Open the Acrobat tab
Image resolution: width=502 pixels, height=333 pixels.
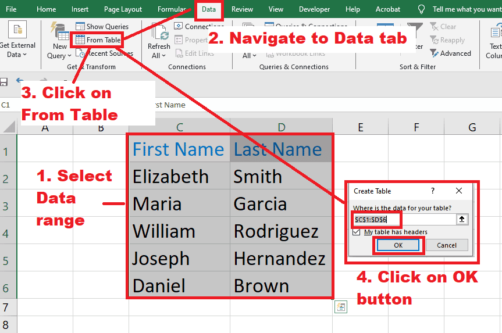388,9
